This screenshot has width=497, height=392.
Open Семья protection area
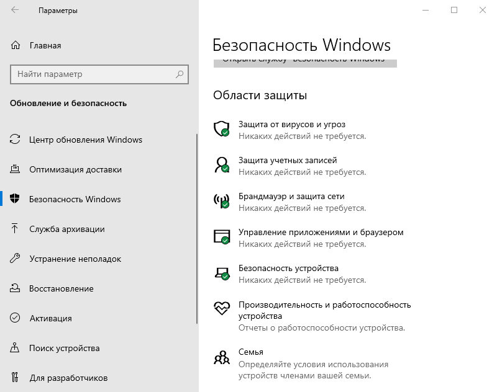coord(251,352)
